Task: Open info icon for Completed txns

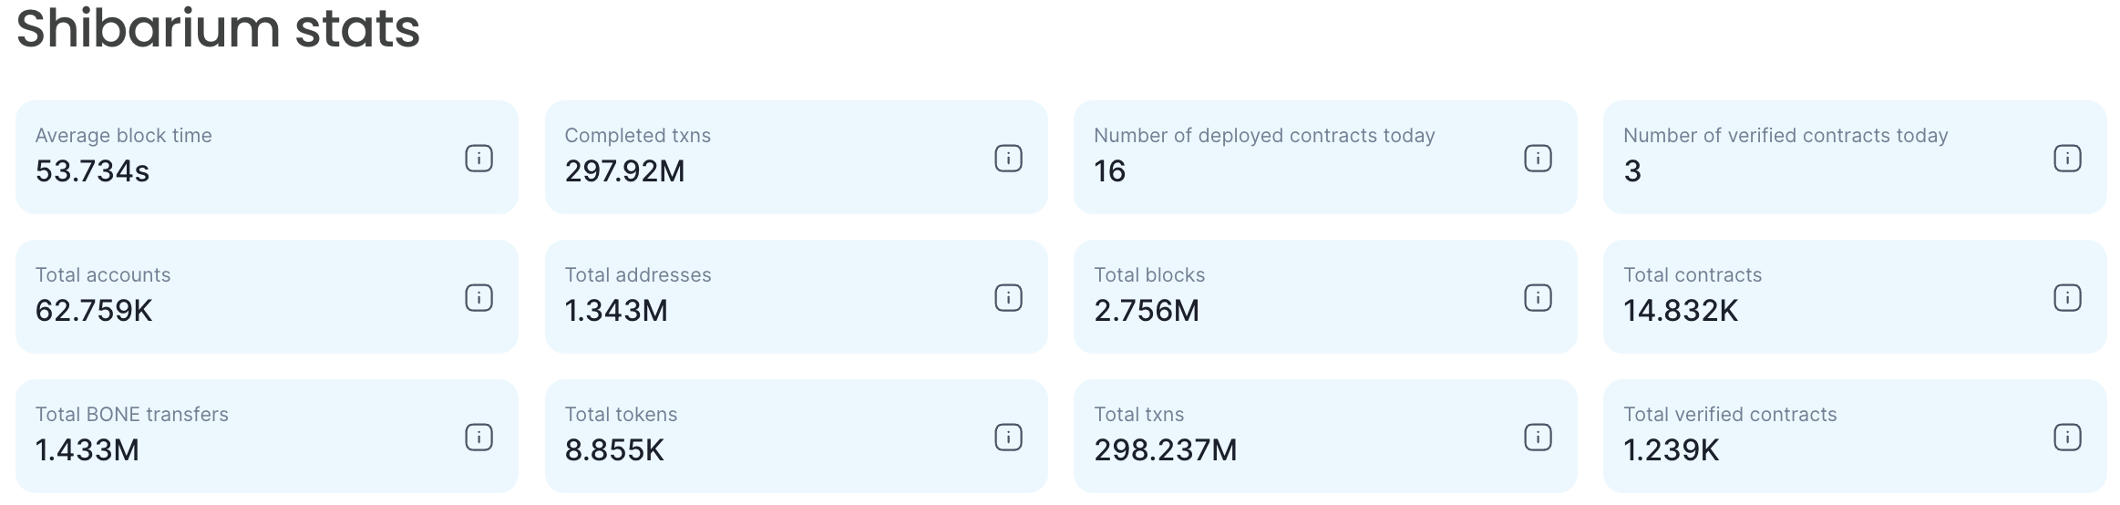Action: point(1008,159)
